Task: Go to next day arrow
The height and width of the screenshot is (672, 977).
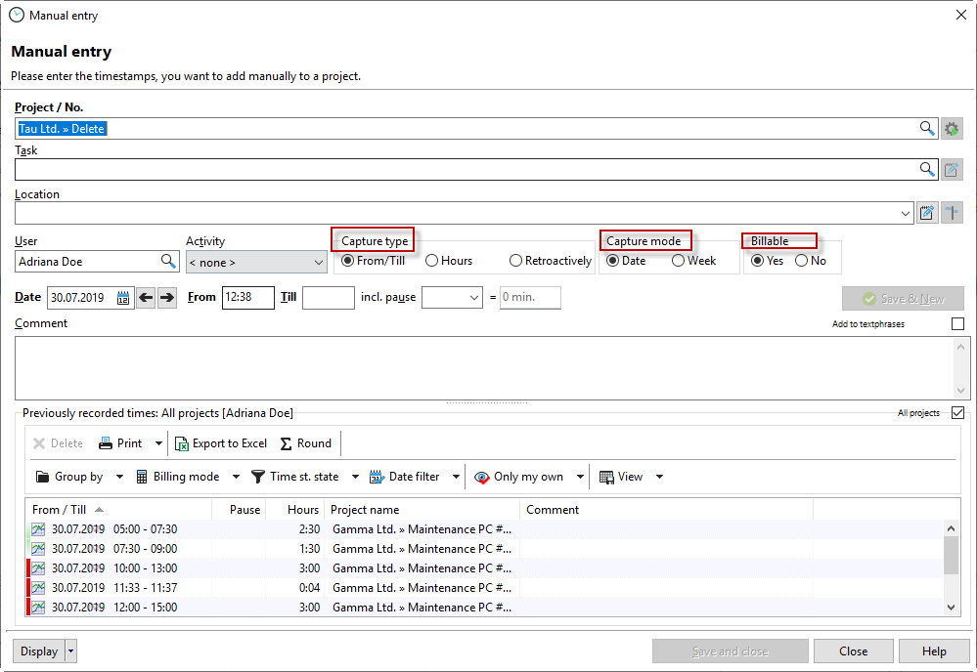Action: click(x=167, y=298)
